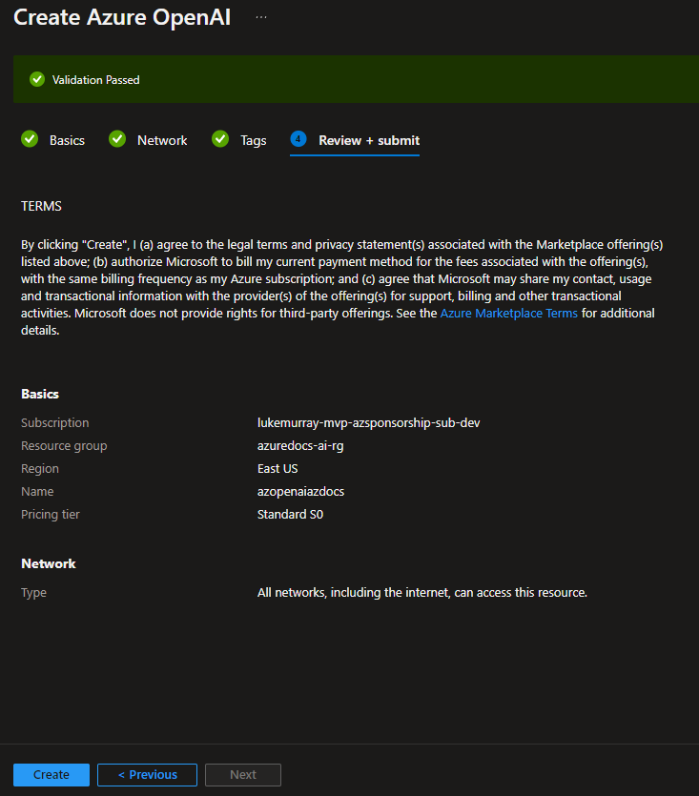Switch to the Tags tab
Viewport: 699px width, 796px height.
253,141
